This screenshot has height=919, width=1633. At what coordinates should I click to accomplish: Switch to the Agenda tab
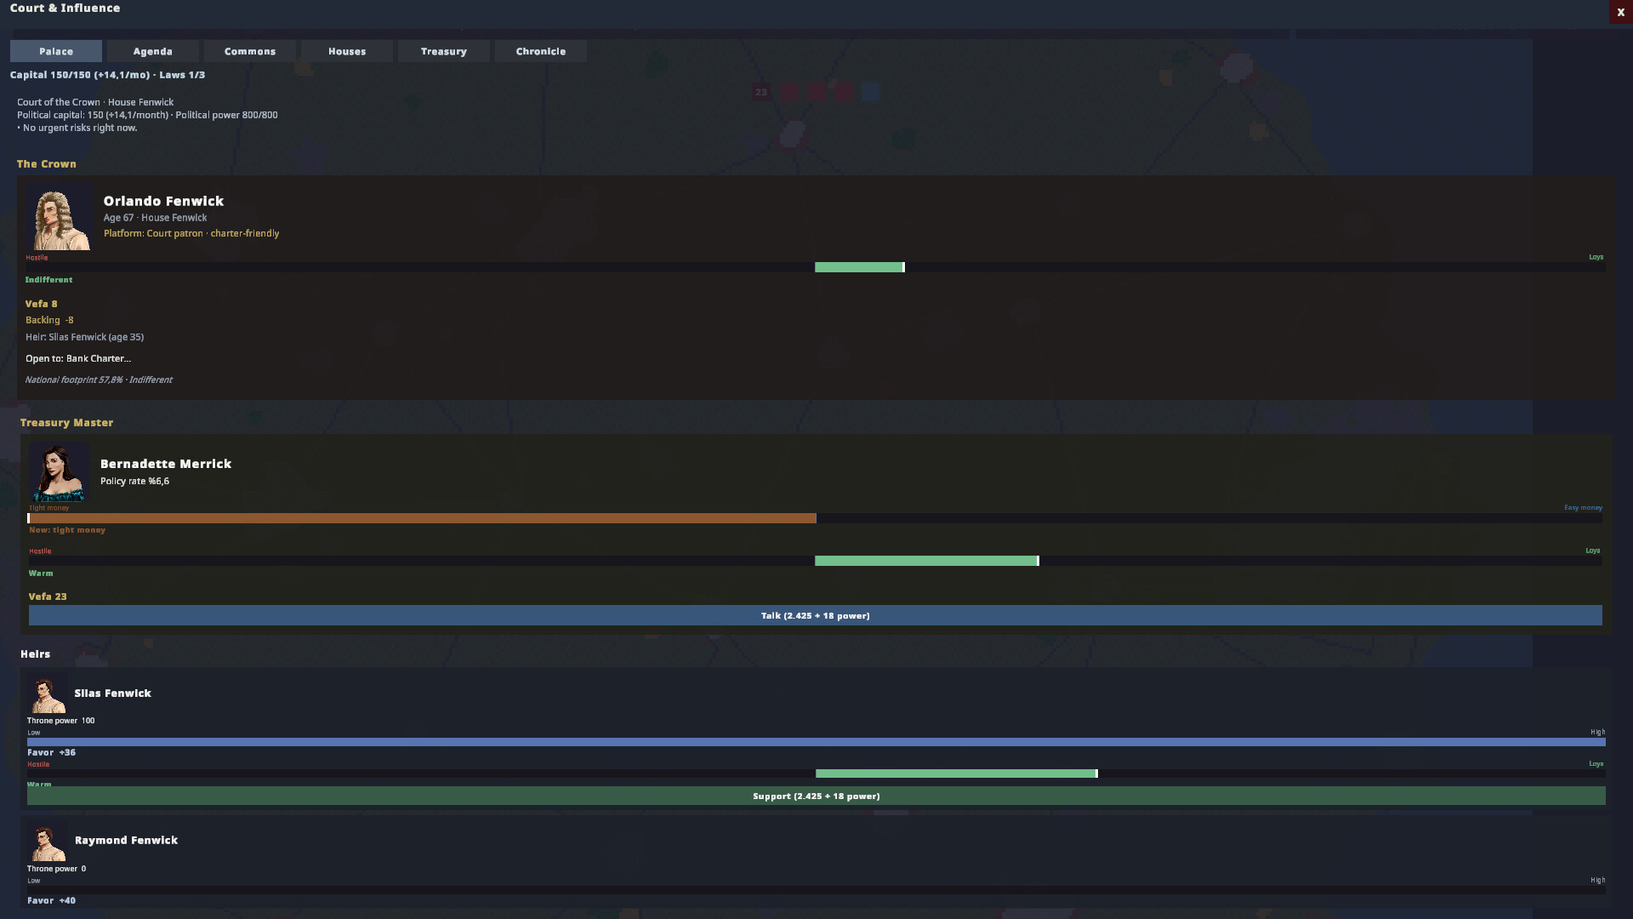click(153, 51)
